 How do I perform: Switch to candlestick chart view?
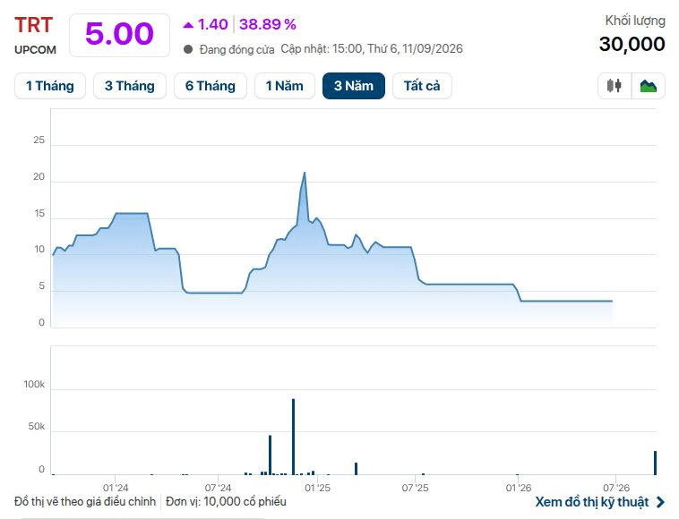click(x=614, y=86)
